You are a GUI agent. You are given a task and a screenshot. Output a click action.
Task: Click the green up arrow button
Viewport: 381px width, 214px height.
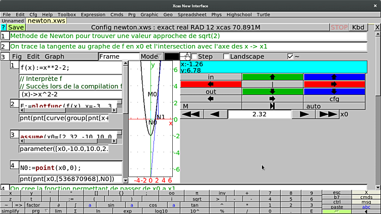[273, 77]
